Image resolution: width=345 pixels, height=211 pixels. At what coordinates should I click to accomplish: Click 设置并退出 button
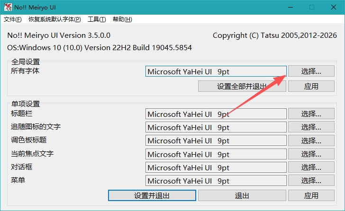[152, 195]
